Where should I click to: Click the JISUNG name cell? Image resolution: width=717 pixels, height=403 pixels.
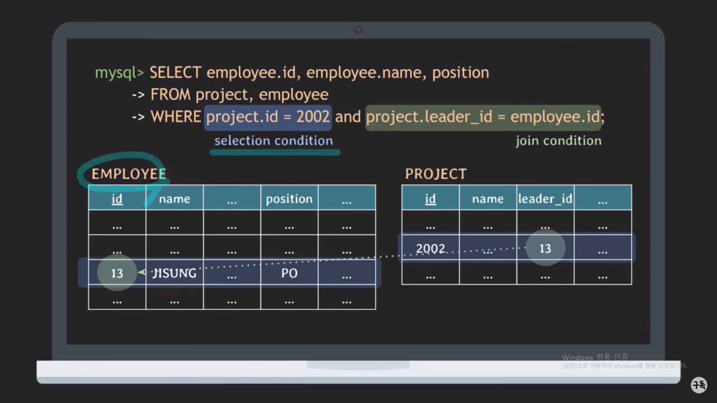pos(174,273)
